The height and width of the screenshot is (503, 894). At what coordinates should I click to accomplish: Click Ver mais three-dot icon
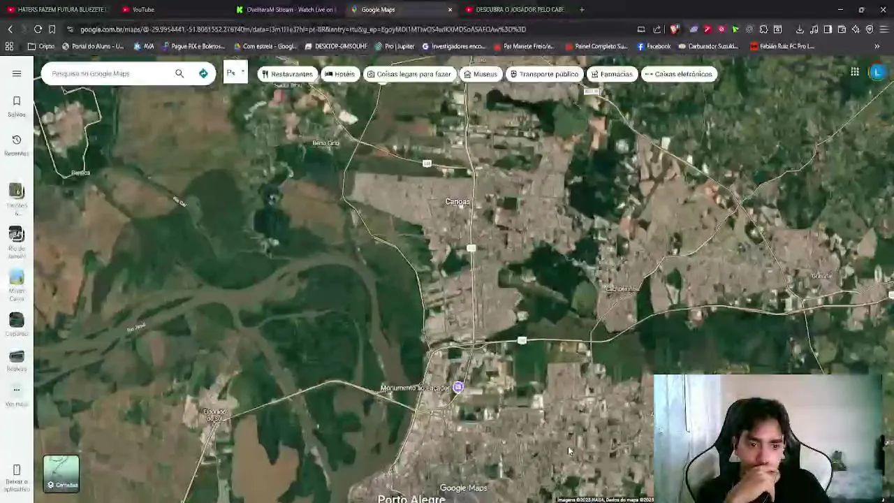[17, 390]
